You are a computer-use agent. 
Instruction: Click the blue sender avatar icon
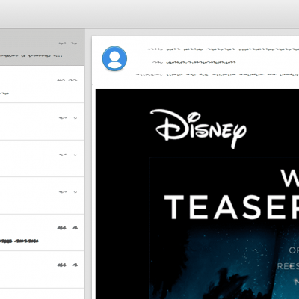[114, 58]
